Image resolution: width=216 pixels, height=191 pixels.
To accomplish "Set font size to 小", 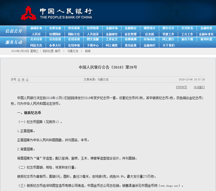I will 27,80.
